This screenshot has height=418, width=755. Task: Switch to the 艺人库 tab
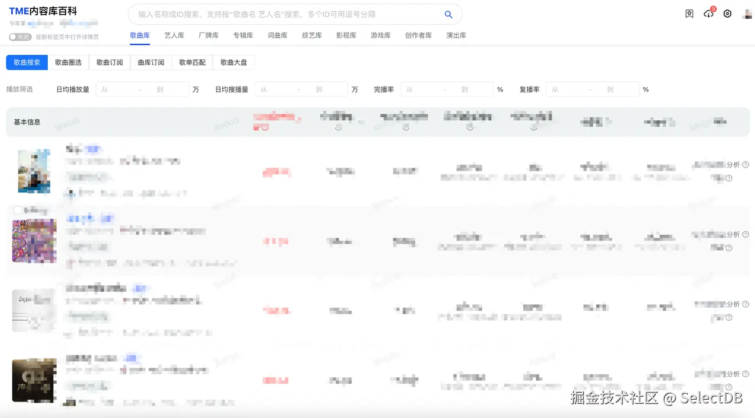174,35
